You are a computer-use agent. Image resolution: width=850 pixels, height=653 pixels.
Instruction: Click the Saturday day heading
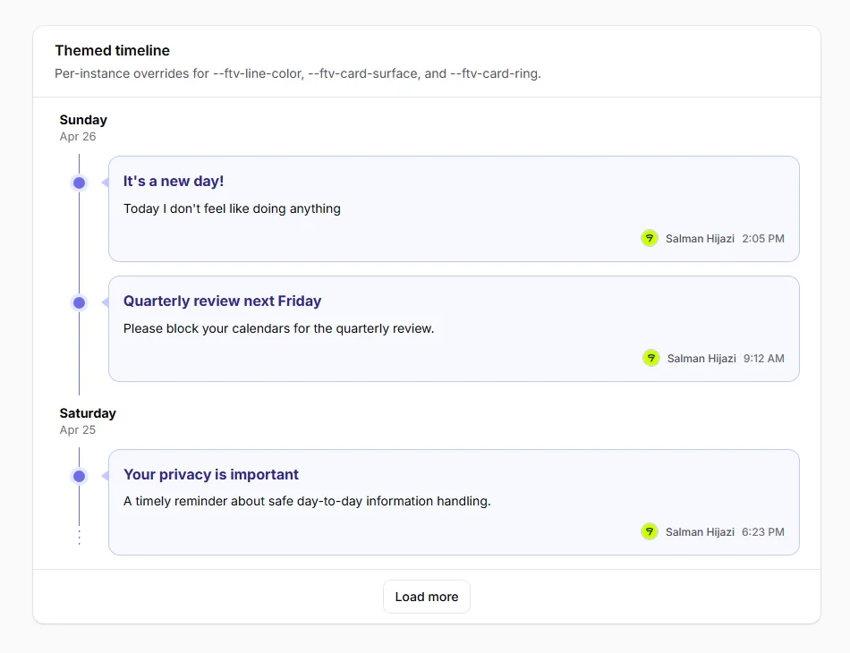coord(88,413)
